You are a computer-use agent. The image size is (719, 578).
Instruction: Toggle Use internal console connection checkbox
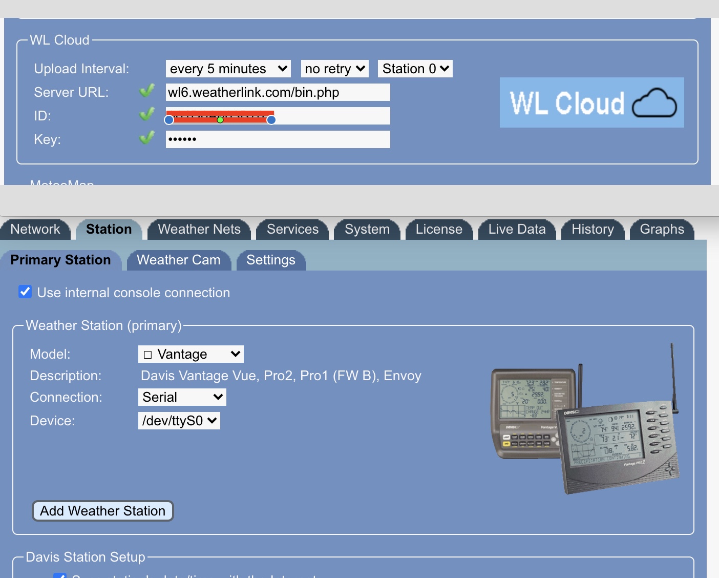click(x=25, y=292)
